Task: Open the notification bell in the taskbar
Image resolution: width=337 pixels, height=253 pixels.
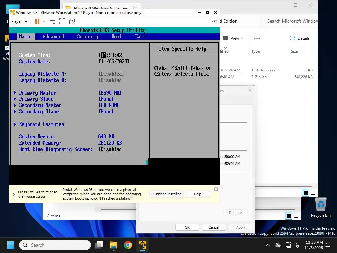Action: tap(328, 245)
